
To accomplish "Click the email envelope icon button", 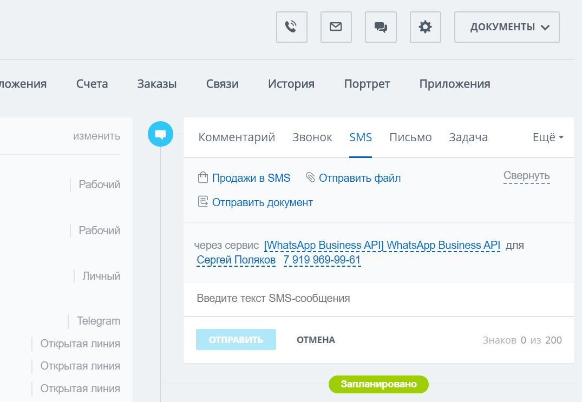I will (336, 27).
